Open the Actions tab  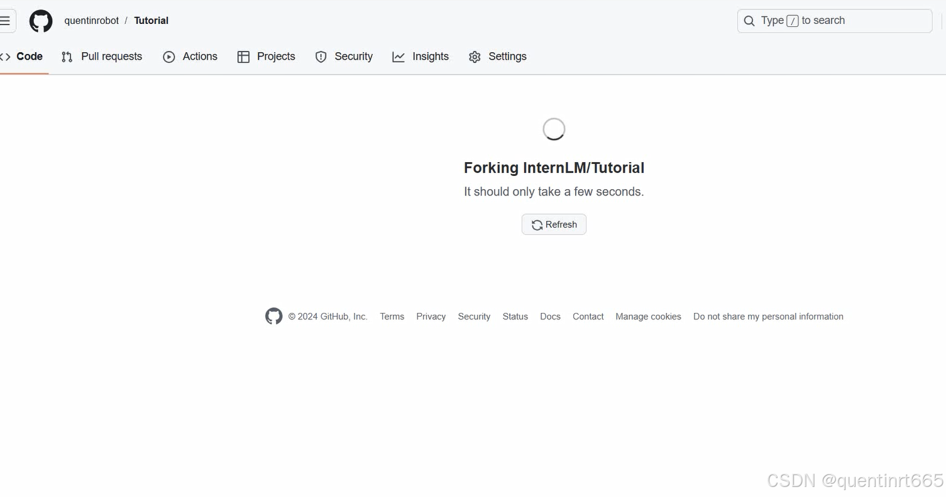coord(190,57)
